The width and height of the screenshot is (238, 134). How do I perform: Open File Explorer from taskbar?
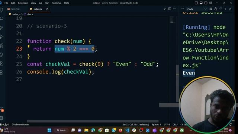[x=86, y=130]
